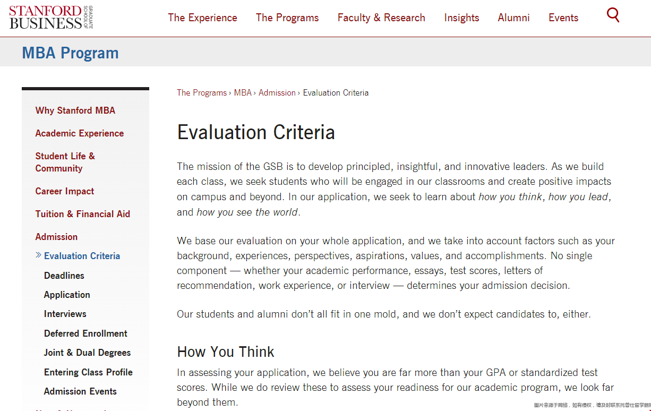The height and width of the screenshot is (411, 651).
Task: Click the Stanford Business logo
Action: click(51, 17)
